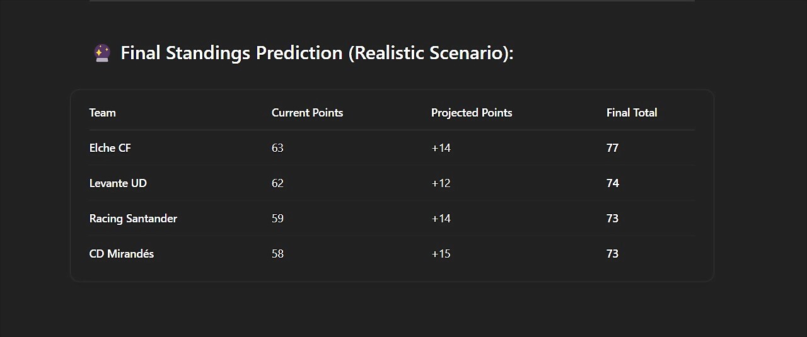Click Racing Santander's final total 73
807x337 pixels.
tap(612, 219)
